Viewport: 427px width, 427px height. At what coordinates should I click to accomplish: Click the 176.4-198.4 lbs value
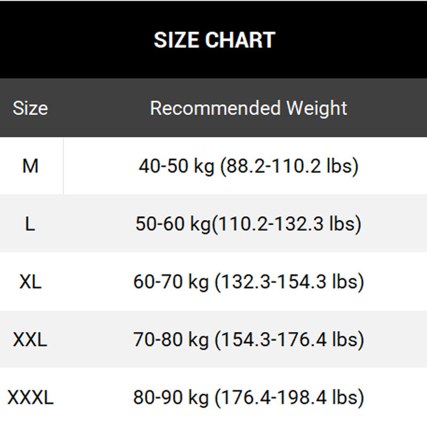point(289,398)
